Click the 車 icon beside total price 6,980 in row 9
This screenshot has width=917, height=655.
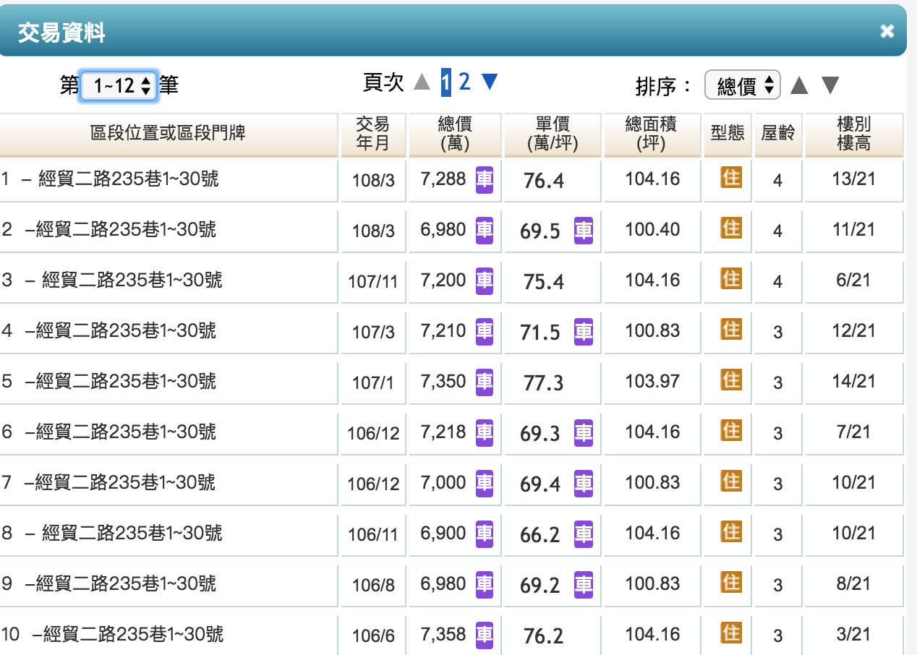[x=485, y=584]
